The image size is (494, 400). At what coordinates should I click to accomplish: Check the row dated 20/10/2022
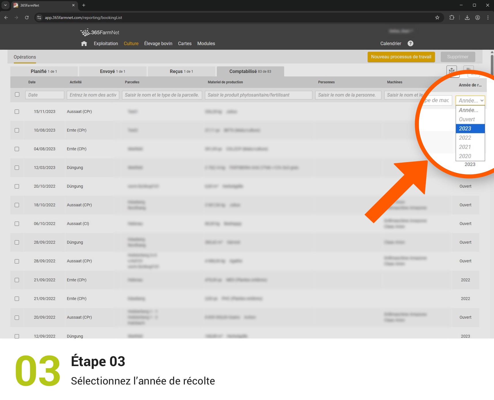pyautogui.click(x=17, y=186)
